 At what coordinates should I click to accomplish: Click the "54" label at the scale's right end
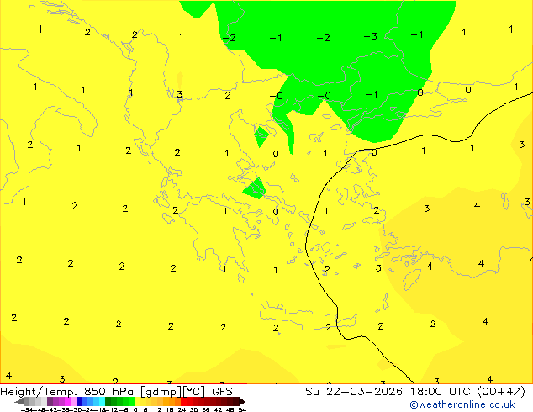tap(242, 409)
